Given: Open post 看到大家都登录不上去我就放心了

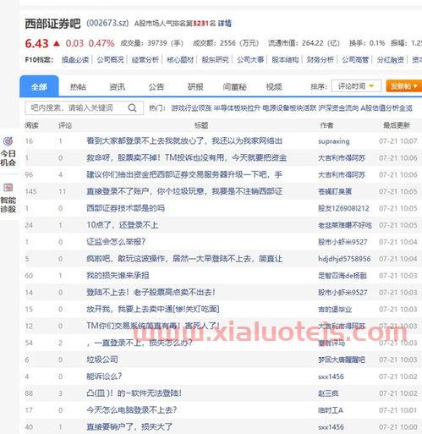Looking at the screenshot, I should 184,141.
